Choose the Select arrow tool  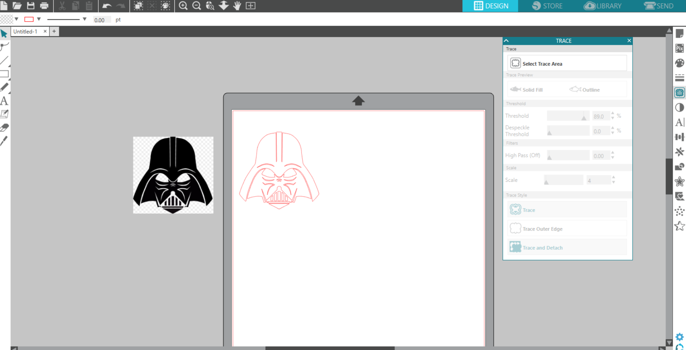[4, 33]
